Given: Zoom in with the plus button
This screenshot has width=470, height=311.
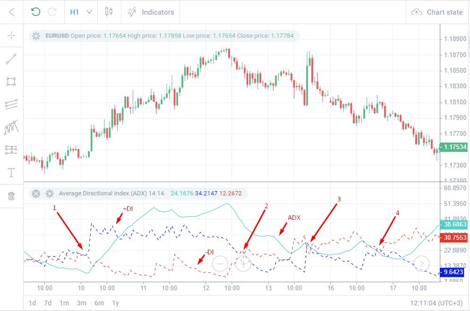Looking at the screenshot, I should tap(243, 264).
